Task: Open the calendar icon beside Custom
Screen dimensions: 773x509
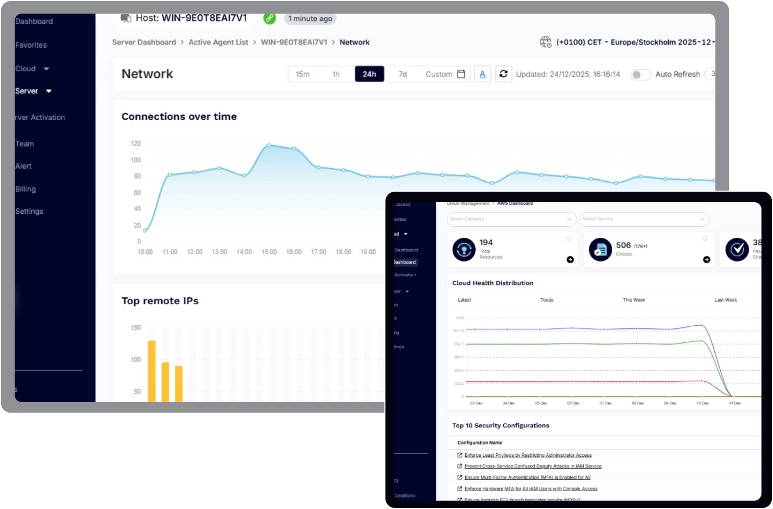Action: pos(462,74)
